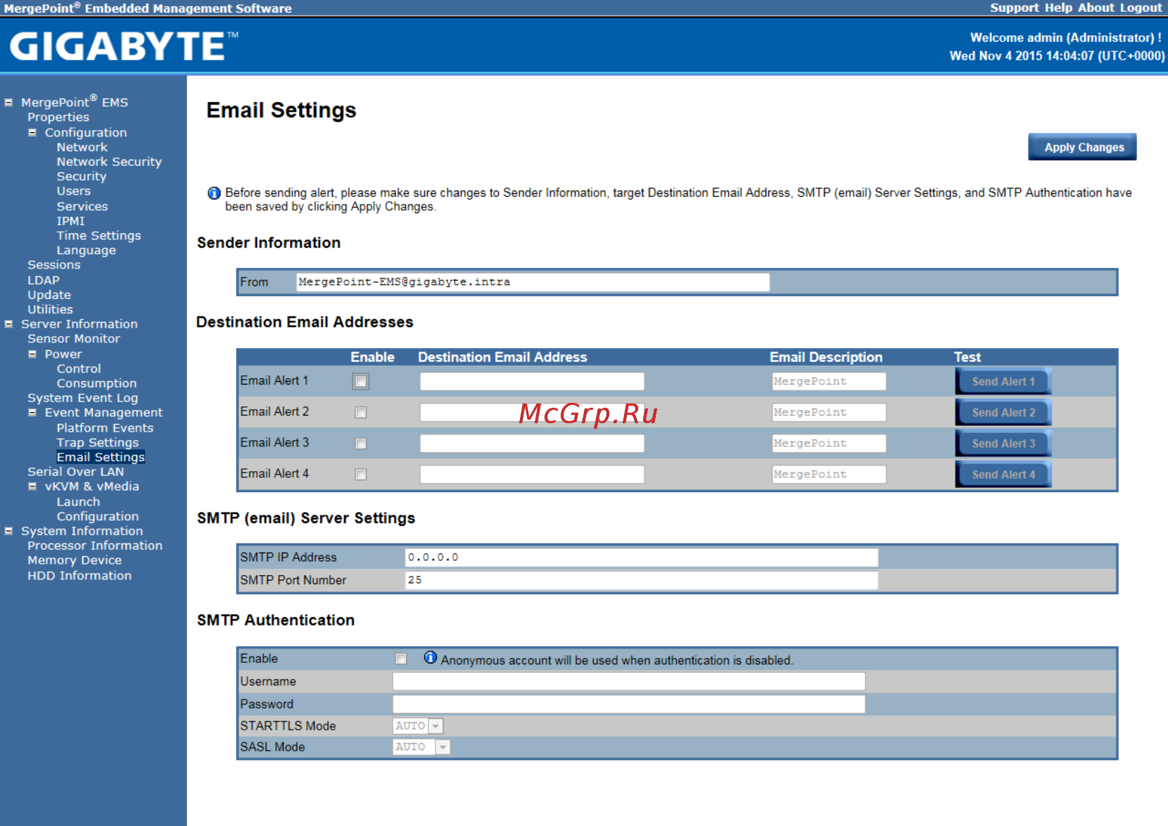The width and height of the screenshot is (1168, 826).
Task: Click the SMTP Username field
Action: [629, 681]
